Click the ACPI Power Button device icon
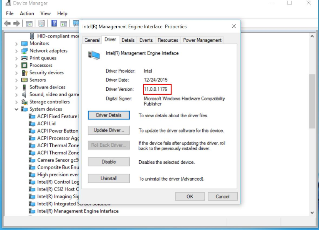The height and width of the screenshot is (230, 319). click(x=32, y=131)
